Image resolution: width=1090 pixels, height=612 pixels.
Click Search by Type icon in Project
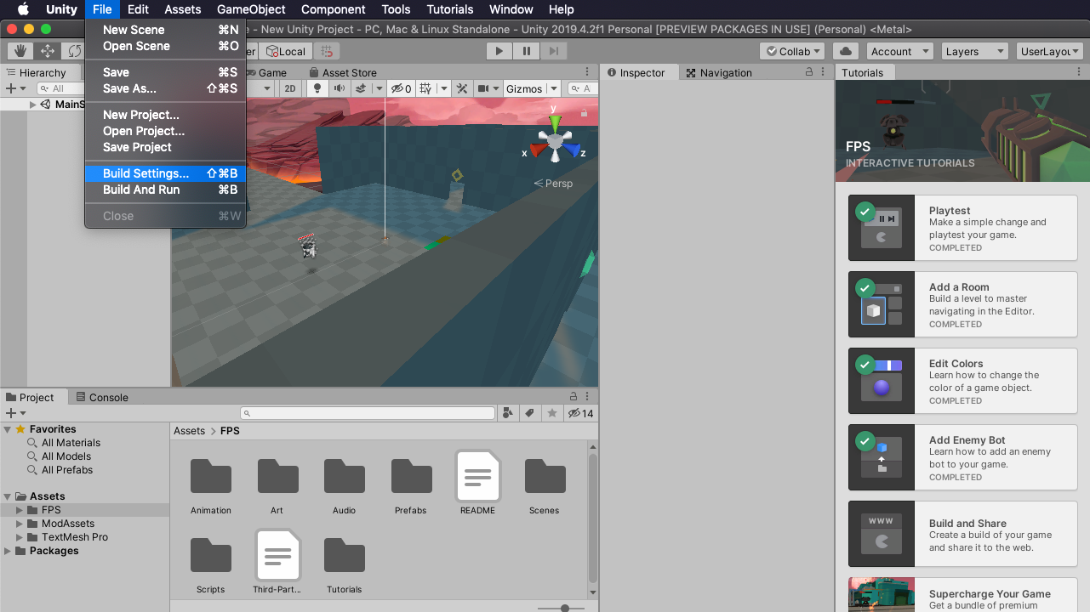coord(508,413)
